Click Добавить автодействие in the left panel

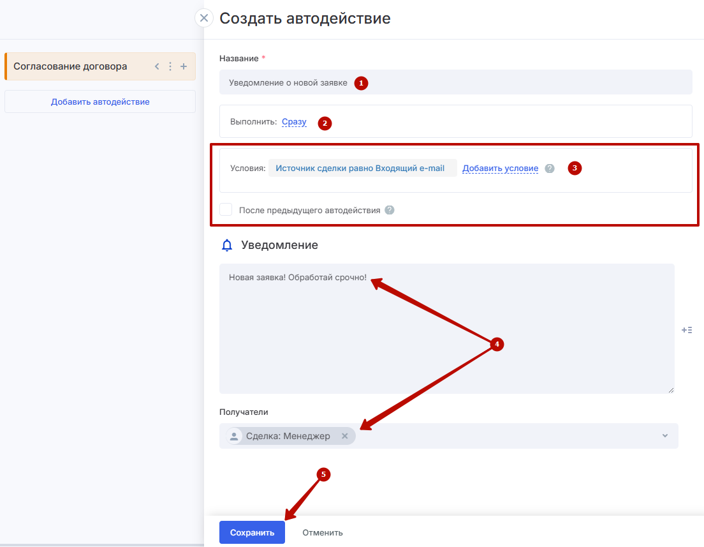[x=100, y=101]
